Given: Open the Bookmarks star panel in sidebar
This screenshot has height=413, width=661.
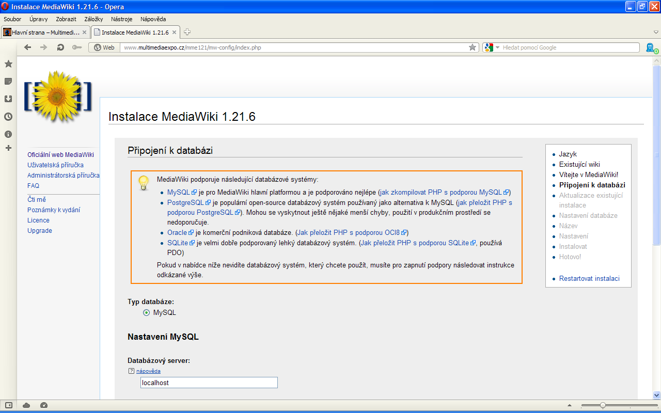Looking at the screenshot, I should [8, 64].
